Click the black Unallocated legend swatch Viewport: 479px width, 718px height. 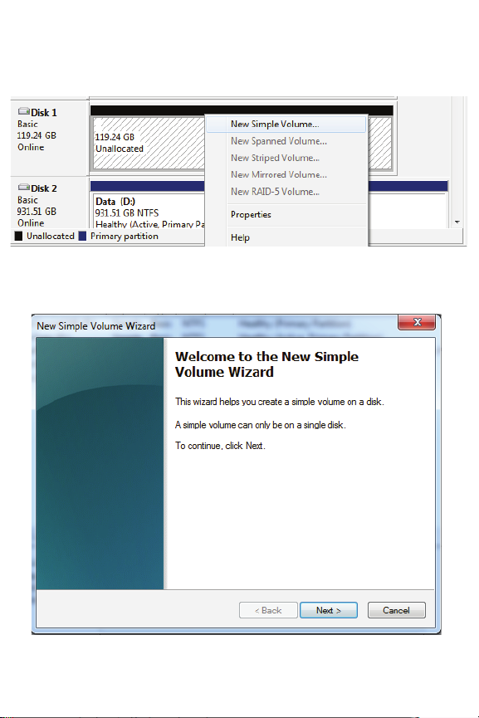point(18,236)
